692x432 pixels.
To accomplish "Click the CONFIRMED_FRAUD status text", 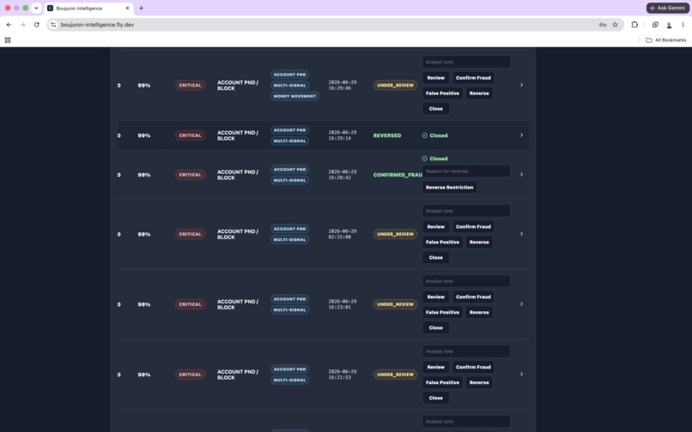I will coord(398,175).
